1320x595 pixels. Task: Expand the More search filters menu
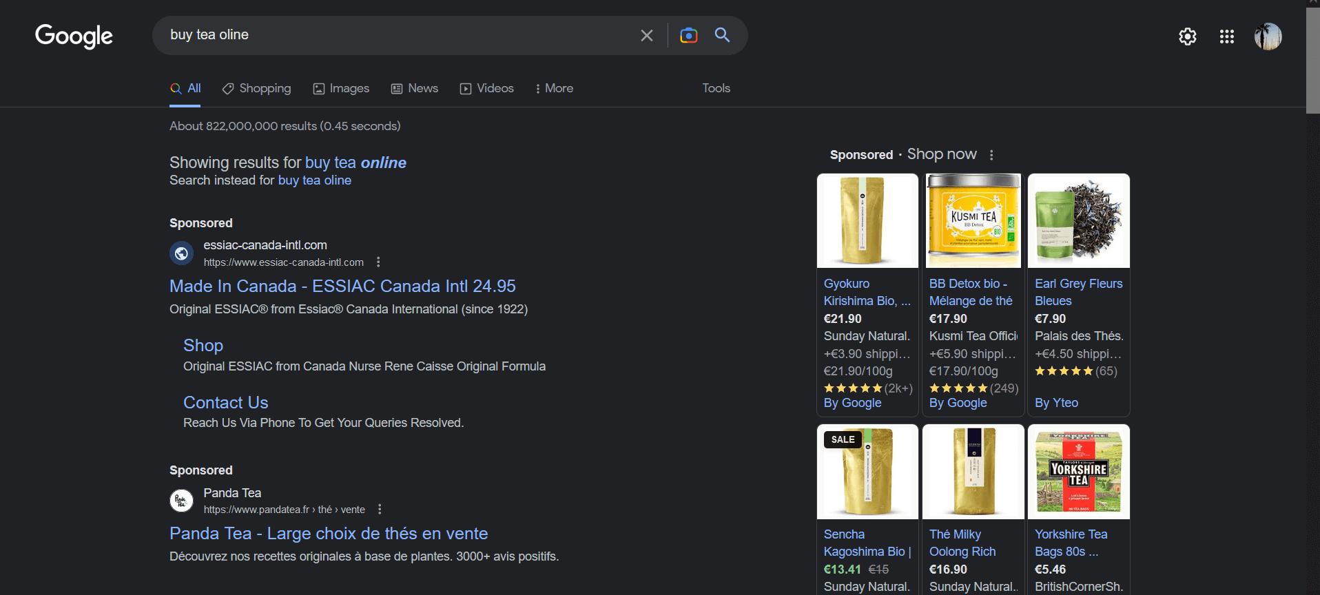point(555,88)
